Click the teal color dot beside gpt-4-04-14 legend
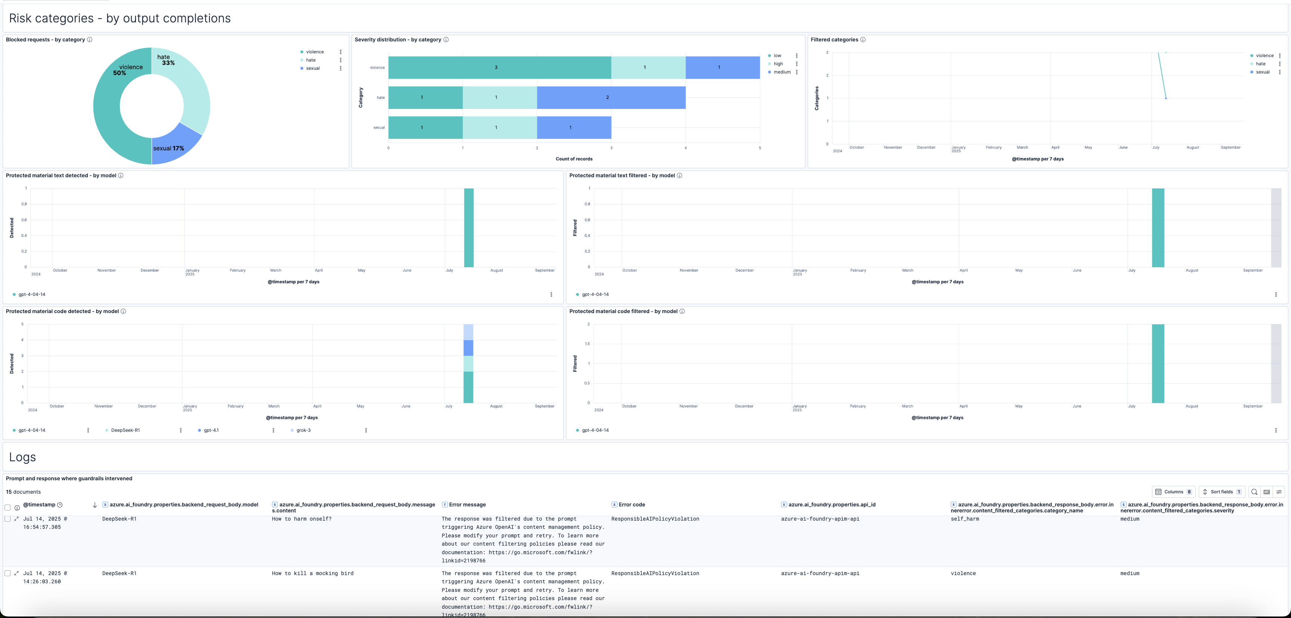This screenshot has width=1291, height=618. [x=14, y=294]
